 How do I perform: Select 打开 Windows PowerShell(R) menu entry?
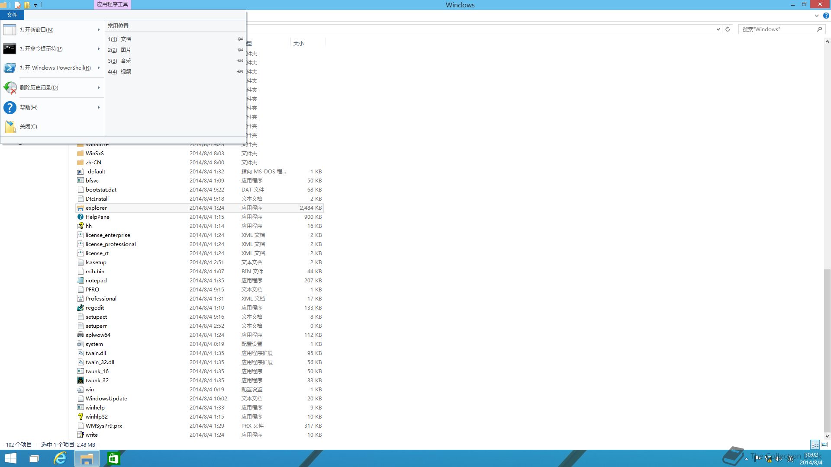tap(52, 68)
